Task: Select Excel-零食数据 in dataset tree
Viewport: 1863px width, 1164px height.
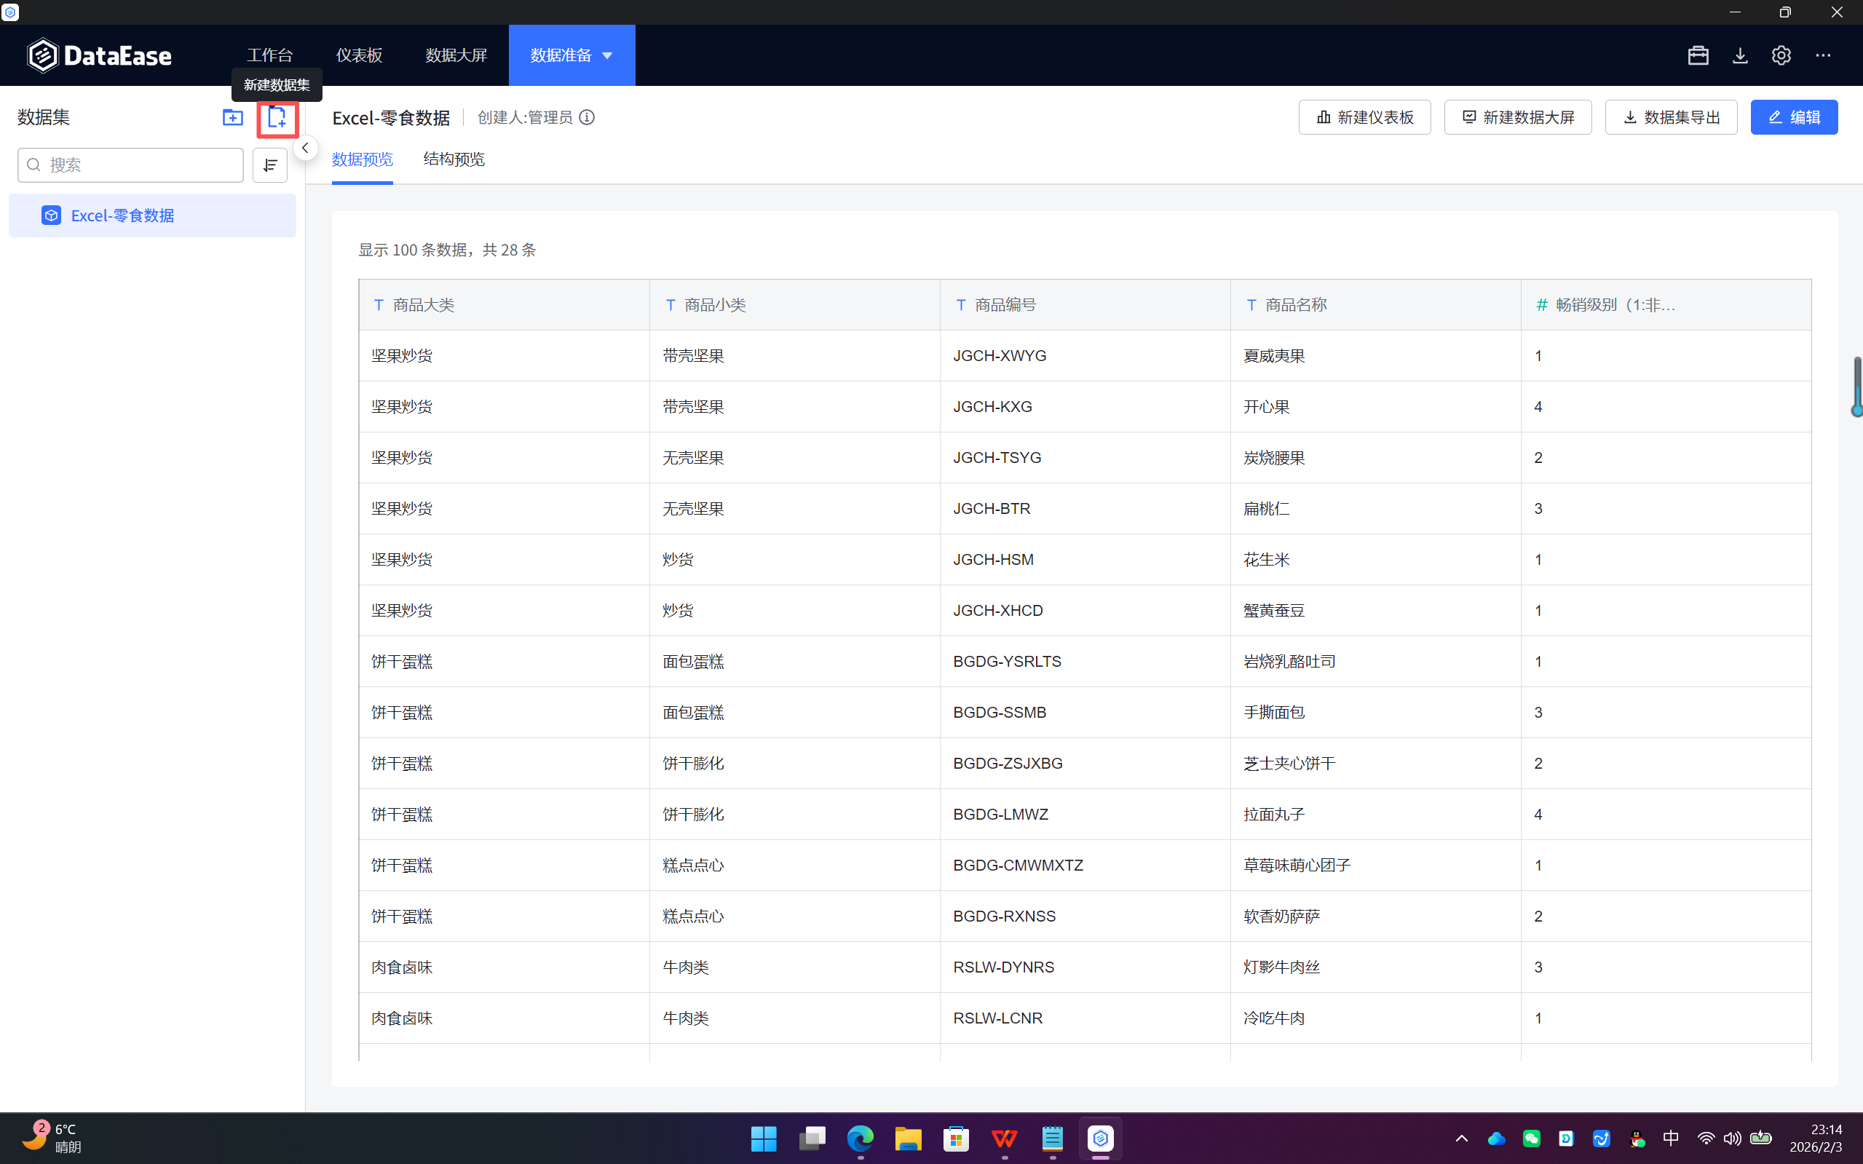Action: pos(122,216)
